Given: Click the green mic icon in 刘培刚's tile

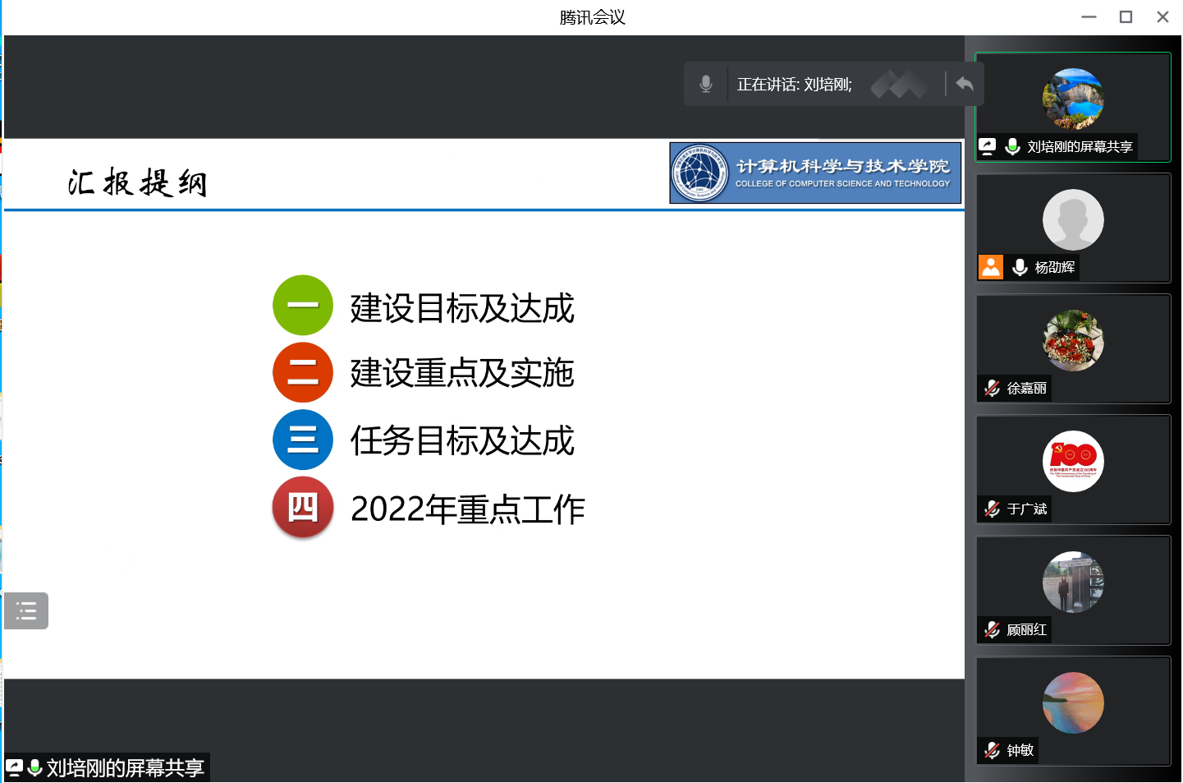Looking at the screenshot, I should point(1013,146).
